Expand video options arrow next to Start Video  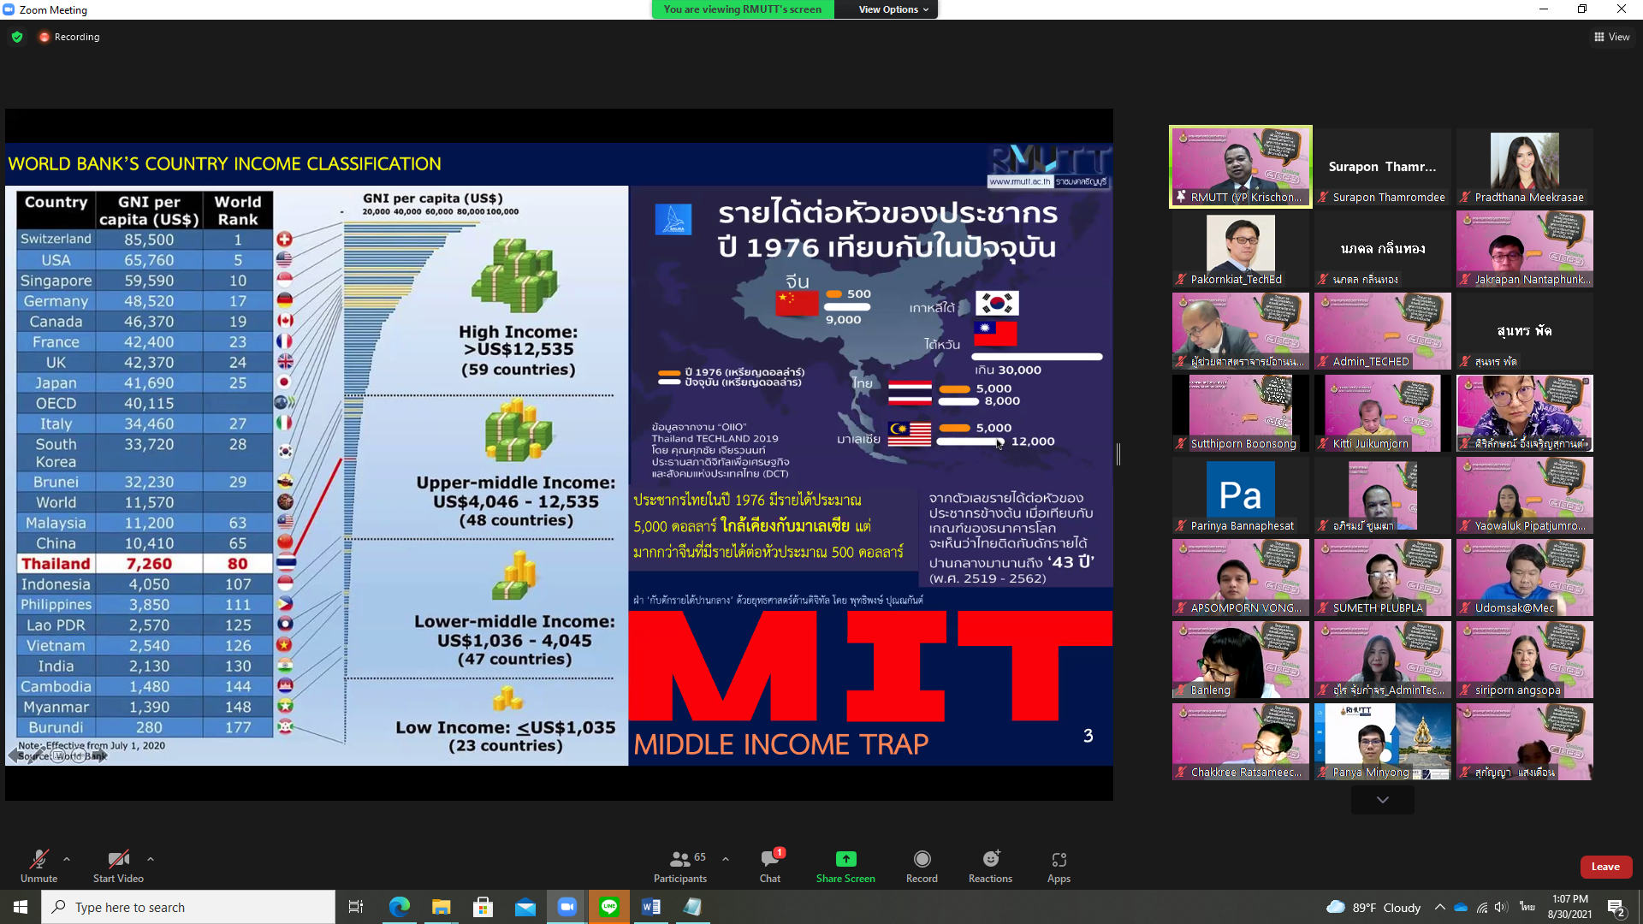pos(151,859)
